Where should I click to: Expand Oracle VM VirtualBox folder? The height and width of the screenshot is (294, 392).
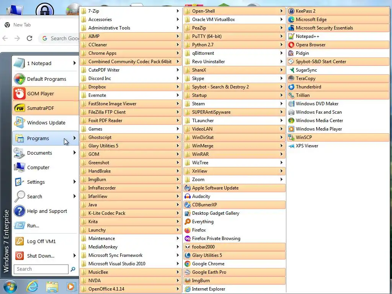pyautogui.click(x=235, y=20)
